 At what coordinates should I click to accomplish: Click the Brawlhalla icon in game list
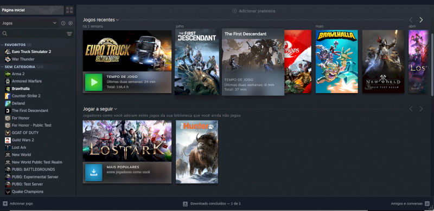(x=8, y=89)
